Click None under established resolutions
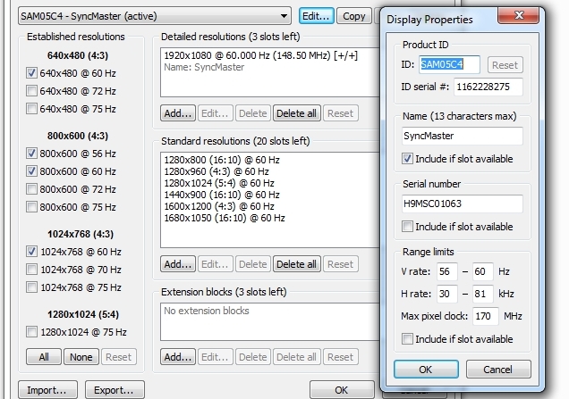The width and height of the screenshot is (569, 399). [81, 357]
